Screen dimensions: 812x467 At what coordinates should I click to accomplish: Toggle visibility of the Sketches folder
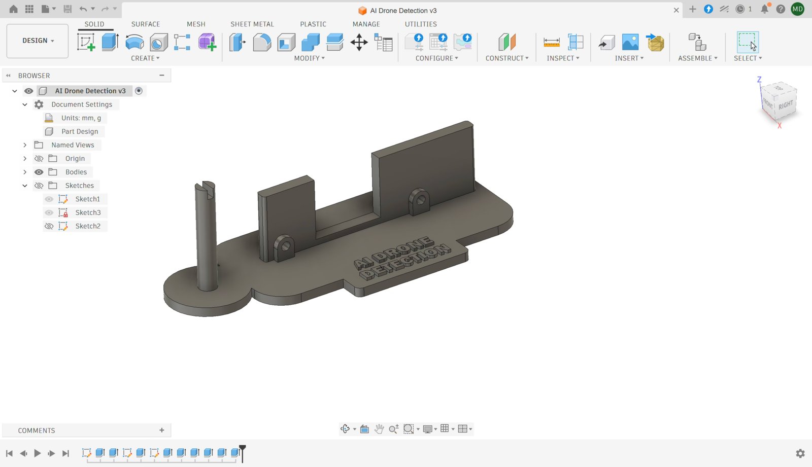(x=39, y=186)
